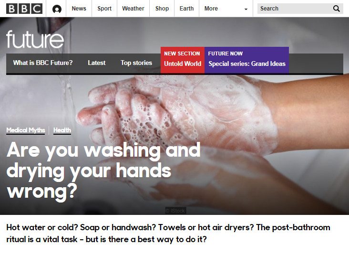Image resolution: width=349 pixels, height=256 pixels.
Task: Click inside the Search field
Action: tap(294, 9)
